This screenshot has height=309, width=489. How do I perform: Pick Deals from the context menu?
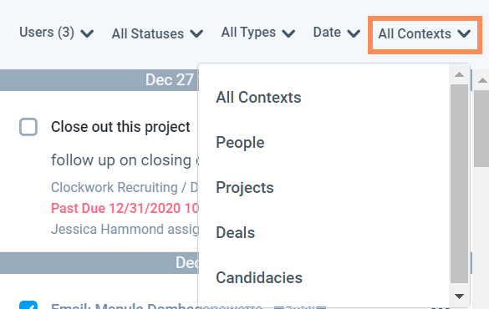pyautogui.click(x=236, y=233)
